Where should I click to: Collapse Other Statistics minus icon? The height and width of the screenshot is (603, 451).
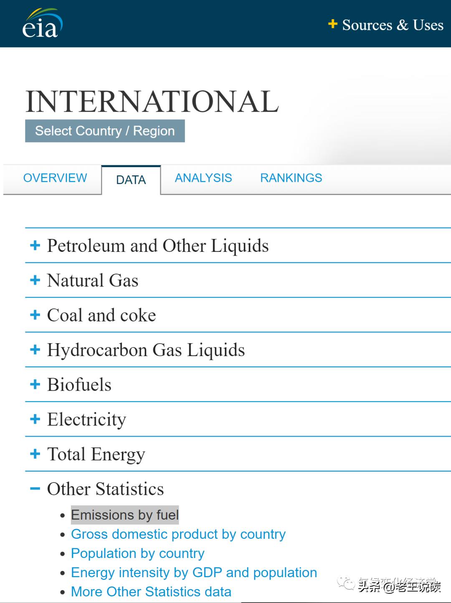point(35,488)
